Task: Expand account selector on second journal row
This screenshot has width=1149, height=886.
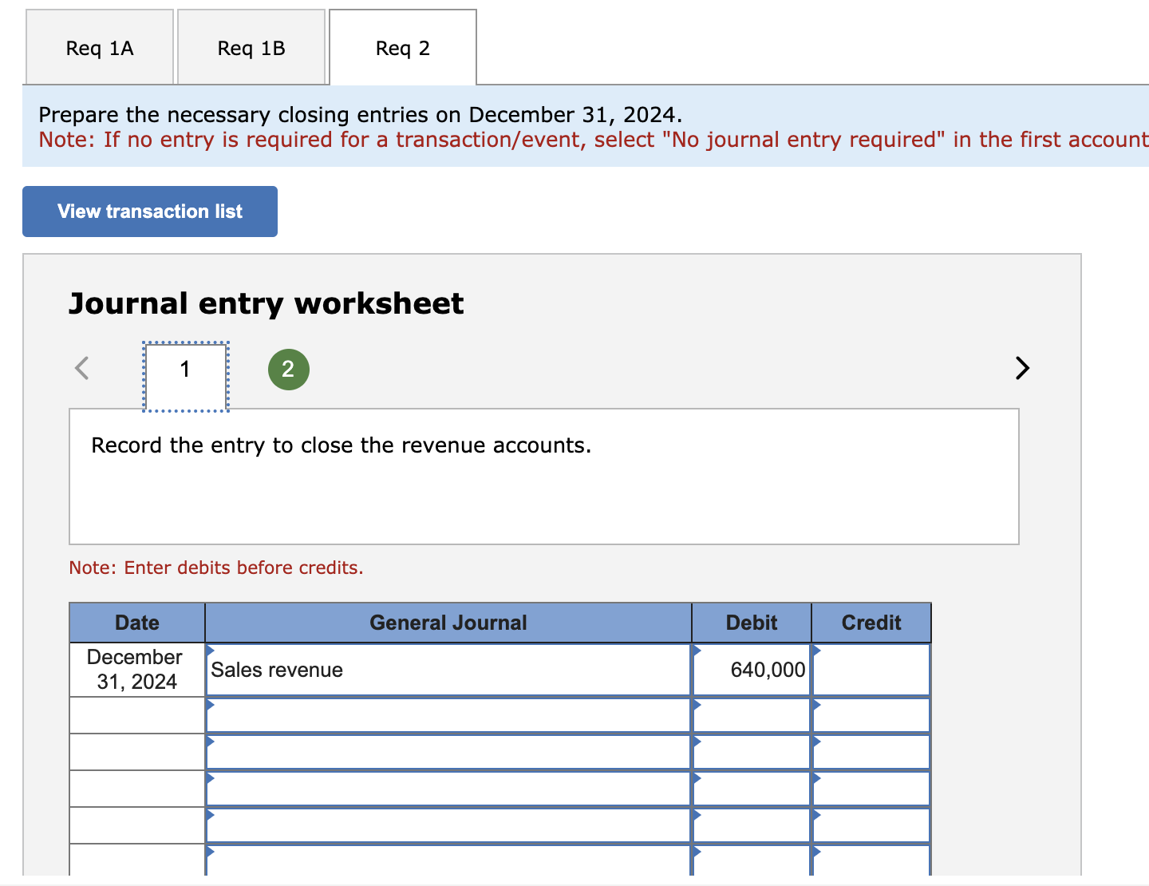Action: click(x=210, y=705)
